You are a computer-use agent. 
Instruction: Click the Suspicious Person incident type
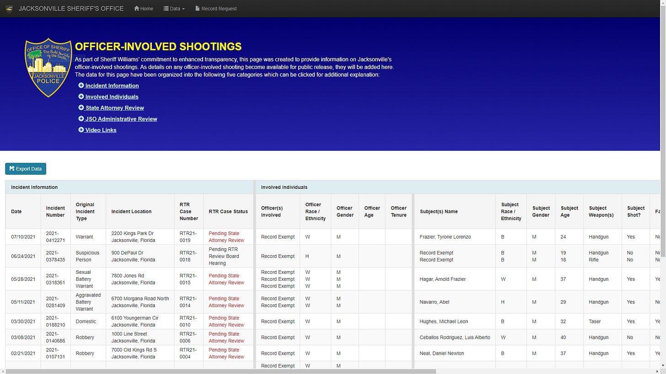[88, 256]
